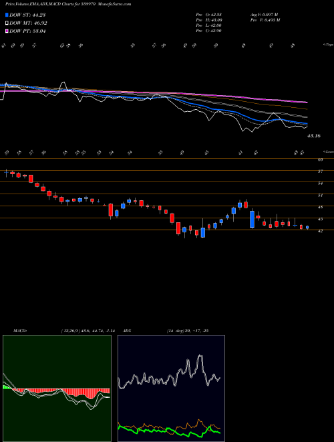Select the 'DOW ST: 44.23' legend text
This screenshot has height=442, width=334.
pos(27,15)
